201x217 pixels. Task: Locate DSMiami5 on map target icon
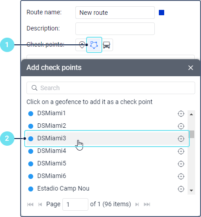pos(181,164)
